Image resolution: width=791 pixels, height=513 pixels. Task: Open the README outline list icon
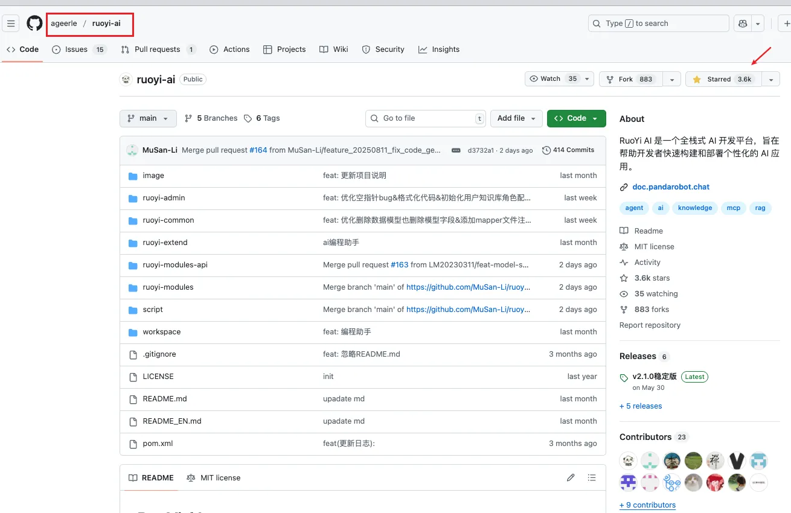(x=592, y=477)
